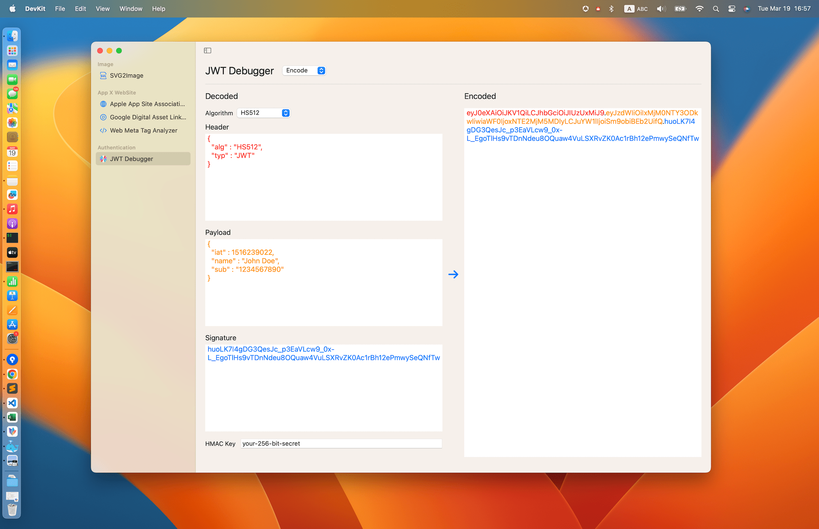Viewport: 819px width, 529px height.
Task: Open the Trash in the Dock
Action: pyautogui.click(x=12, y=510)
